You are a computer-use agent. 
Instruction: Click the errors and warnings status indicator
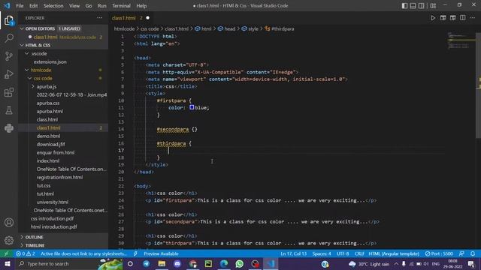pos(26,253)
